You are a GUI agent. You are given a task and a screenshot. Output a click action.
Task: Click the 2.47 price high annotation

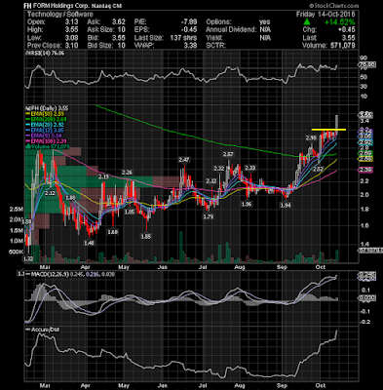tap(184, 160)
